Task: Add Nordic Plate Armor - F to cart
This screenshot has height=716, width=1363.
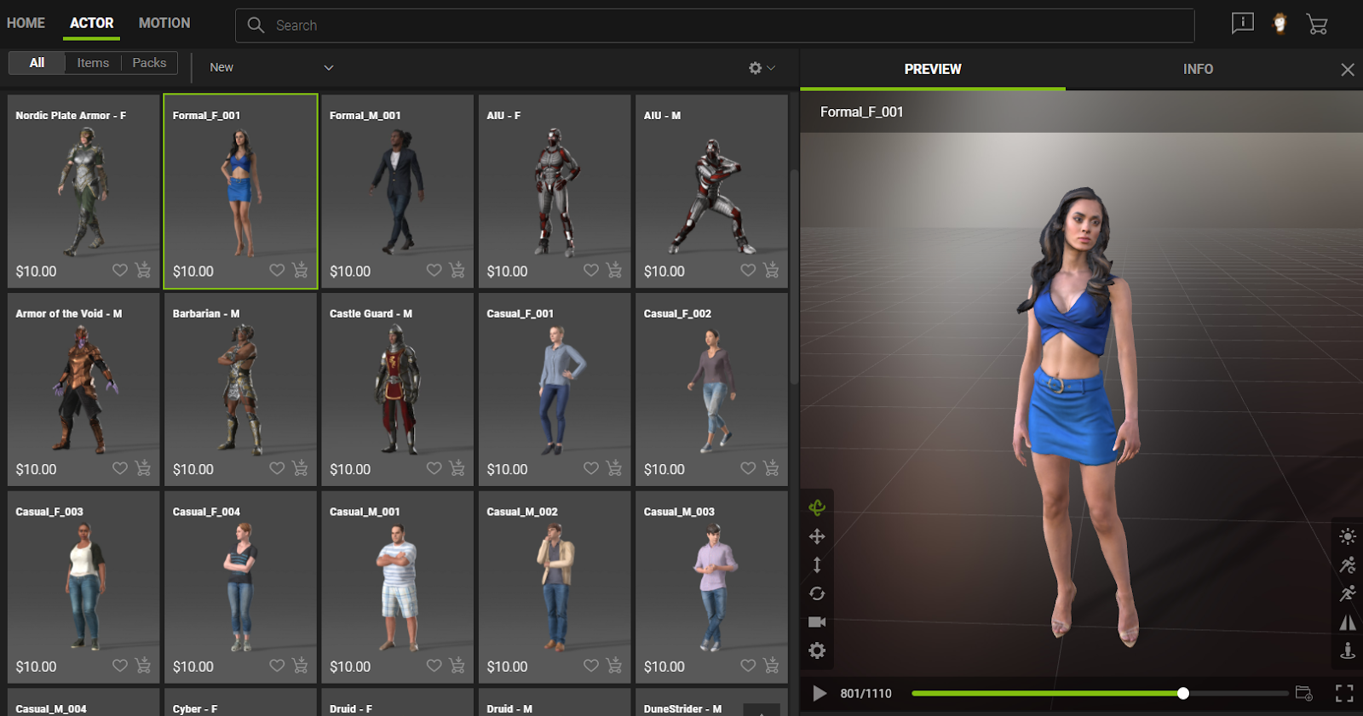Action: 143,270
